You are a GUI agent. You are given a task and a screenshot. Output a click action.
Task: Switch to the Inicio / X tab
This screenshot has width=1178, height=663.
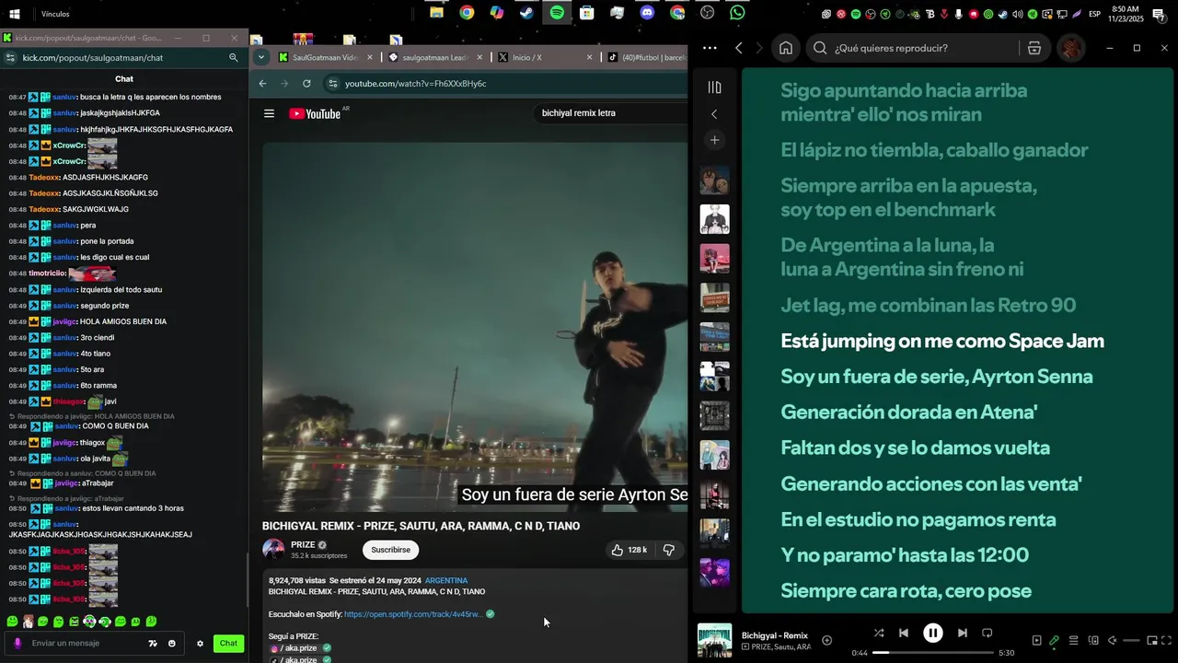coord(545,57)
